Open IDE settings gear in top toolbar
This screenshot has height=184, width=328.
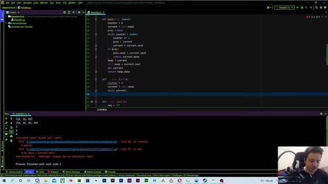click(321, 8)
